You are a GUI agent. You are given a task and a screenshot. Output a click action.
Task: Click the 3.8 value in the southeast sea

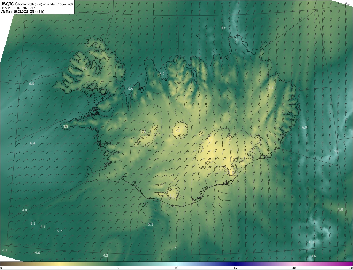(x=340, y=210)
